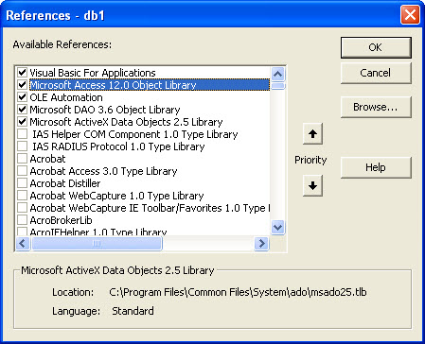The height and width of the screenshot is (344, 425).
Task: Move selected reference down in priority
Action: point(312,186)
